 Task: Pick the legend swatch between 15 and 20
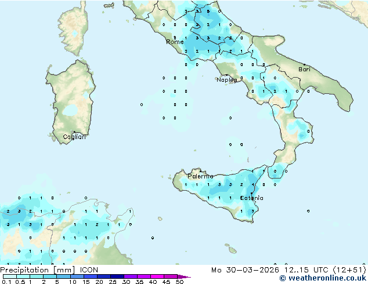[90, 276]
